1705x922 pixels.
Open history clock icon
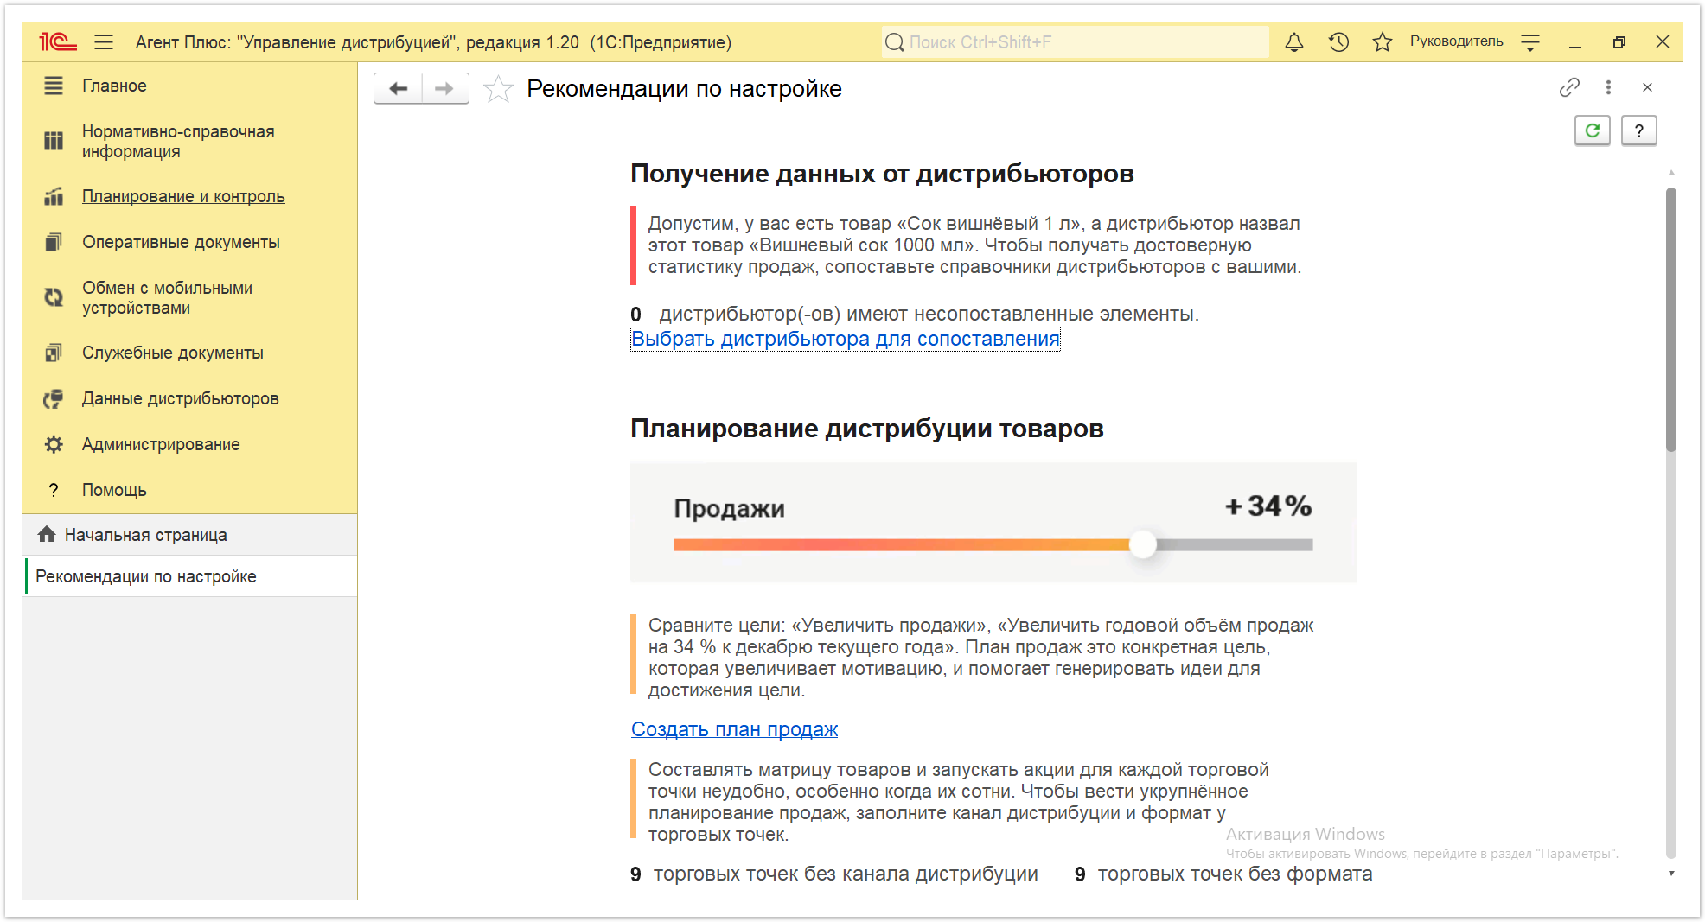click(1338, 41)
